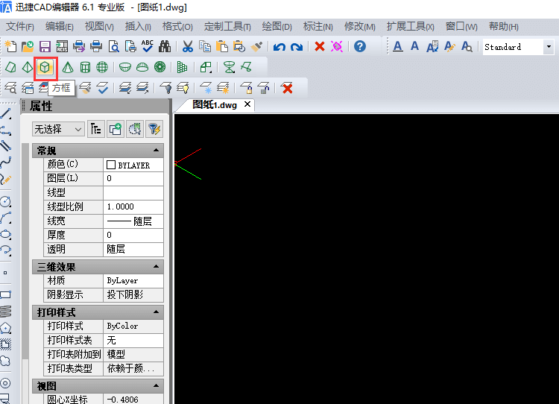Open Print Preview magnifier icon
The height and width of the screenshot is (404, 559).
[114, 47]
